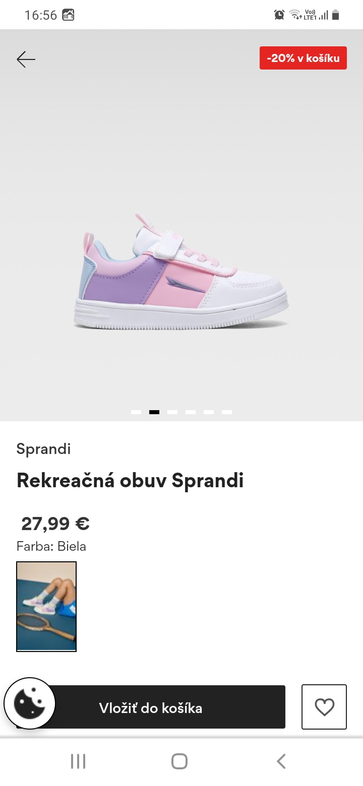Show fifth carousel image dot
The image size is (363, 786).
coord(209,412)
